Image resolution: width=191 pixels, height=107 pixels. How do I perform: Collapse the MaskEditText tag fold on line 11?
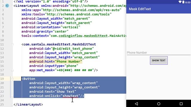[12, 44]
